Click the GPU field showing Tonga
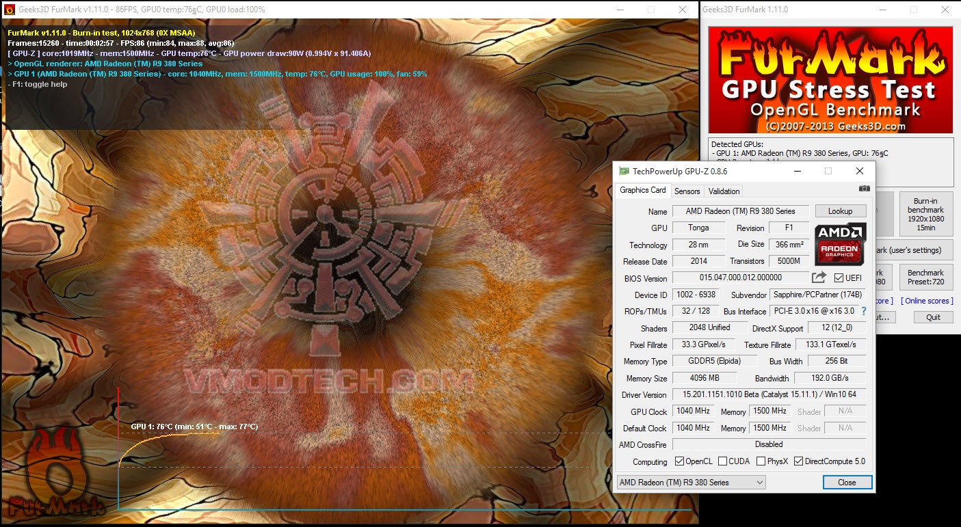 pyautogui.click(x=699, y=228)
